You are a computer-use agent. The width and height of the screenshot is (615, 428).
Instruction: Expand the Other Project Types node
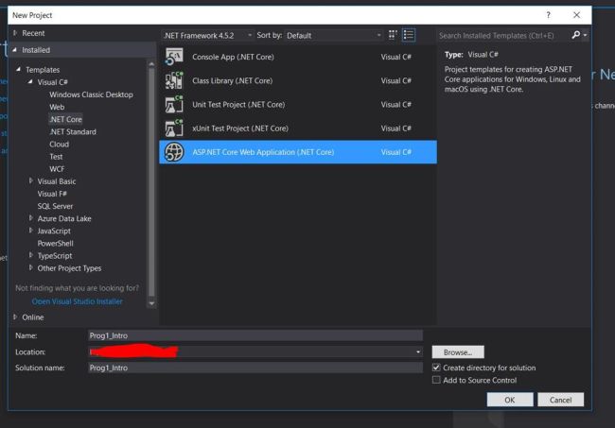coord(30,267)
